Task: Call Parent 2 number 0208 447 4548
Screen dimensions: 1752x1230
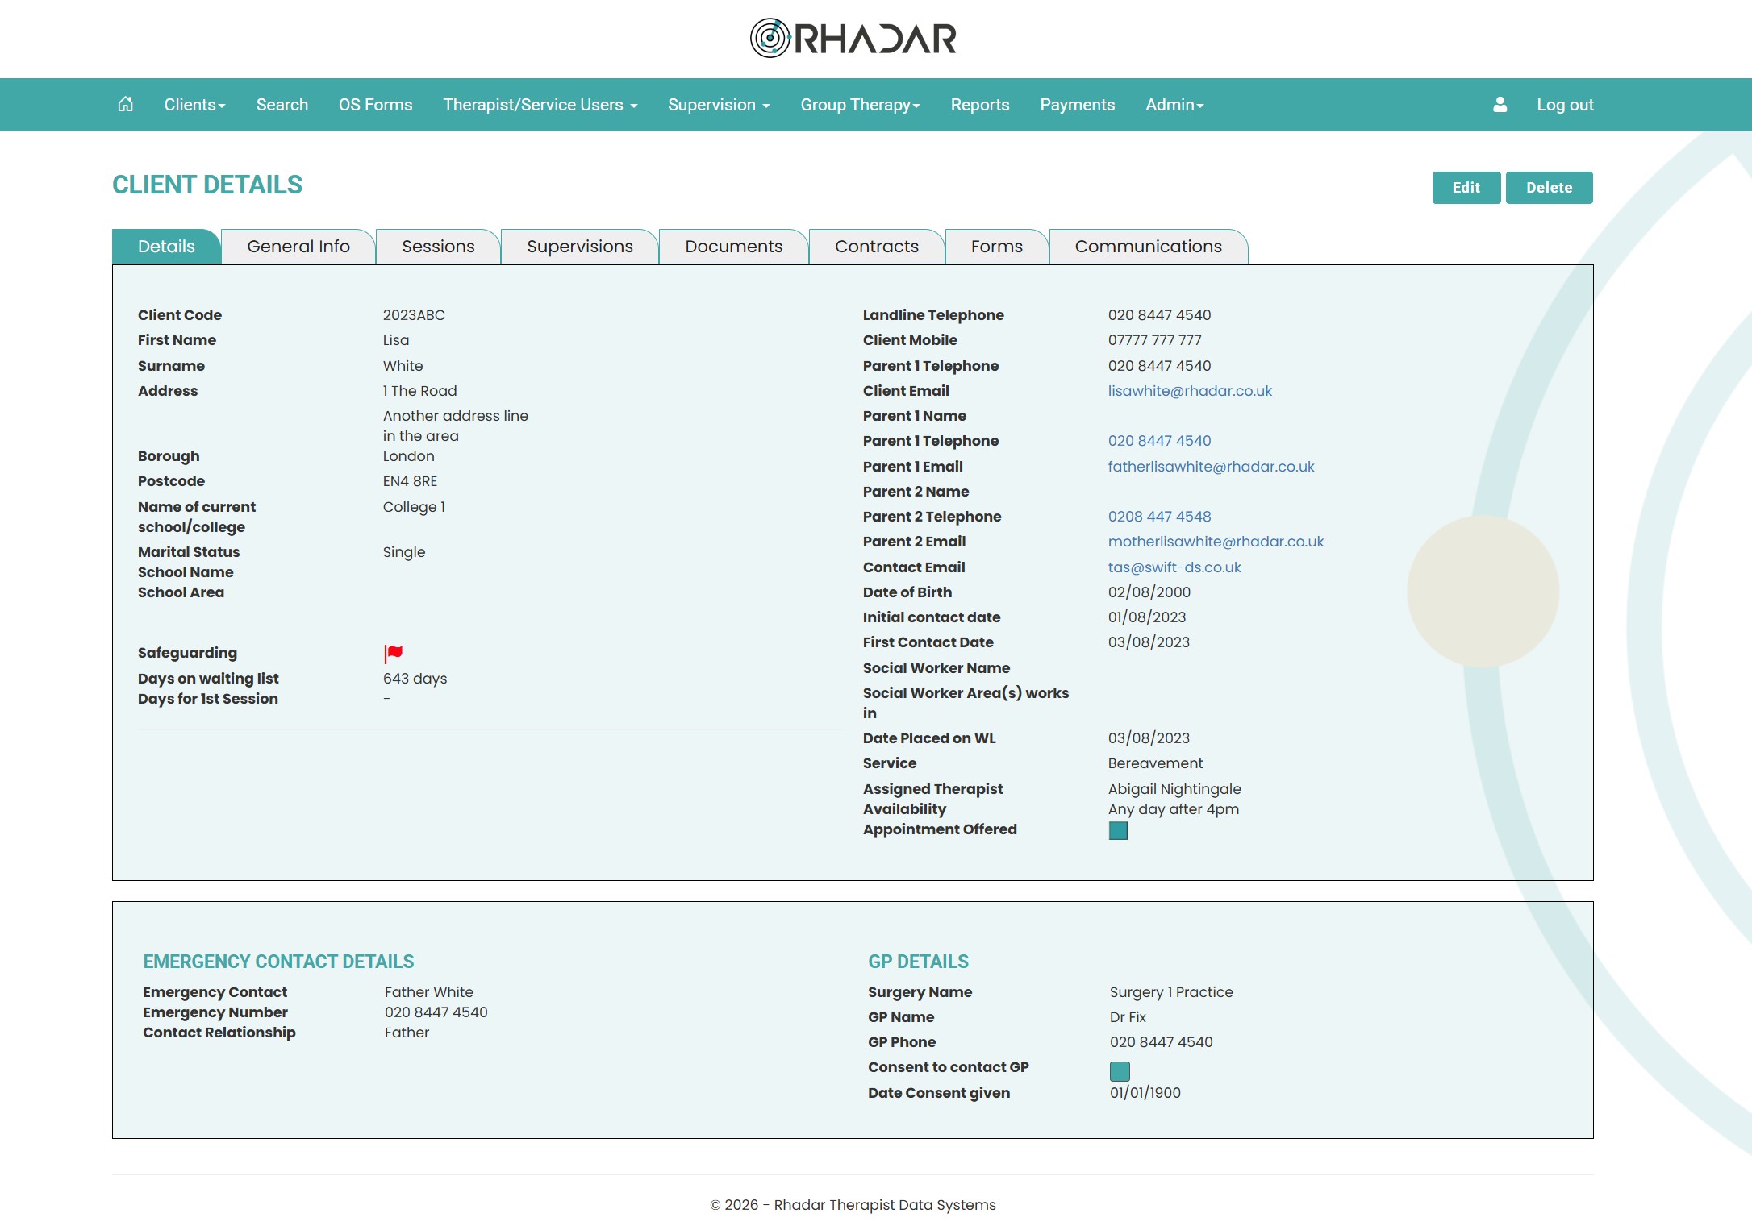Action: (x=1159, y=517)
